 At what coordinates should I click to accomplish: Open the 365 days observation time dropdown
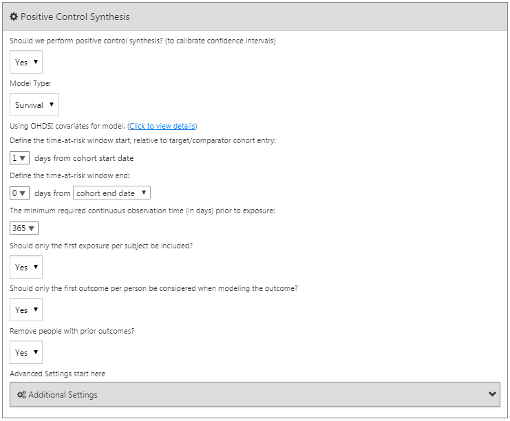point(23,228)
